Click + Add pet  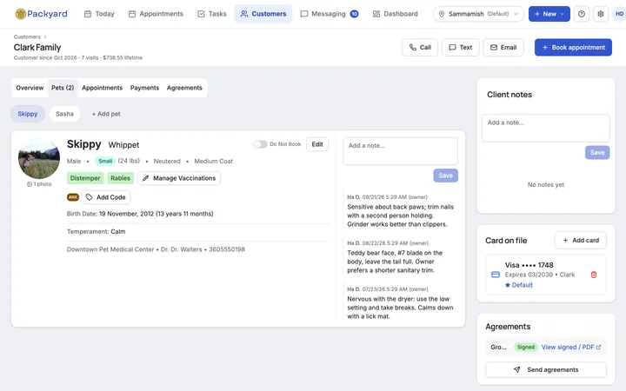[106, 114]
